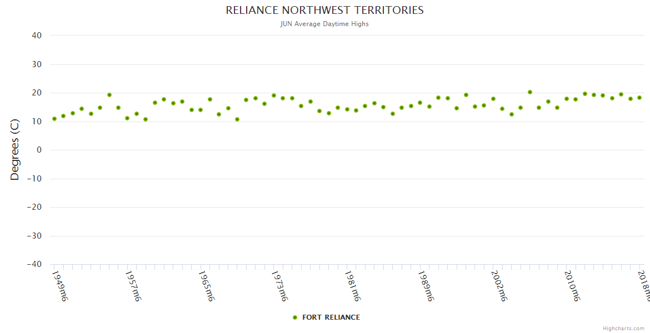Select the data point above 1965m6 tick
The height and width of the screenshot is (333, 650).
point(201,110)
